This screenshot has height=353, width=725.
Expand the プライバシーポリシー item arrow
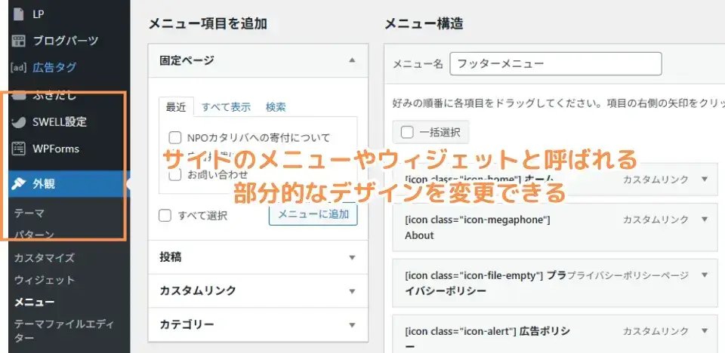tap(705, 275)
